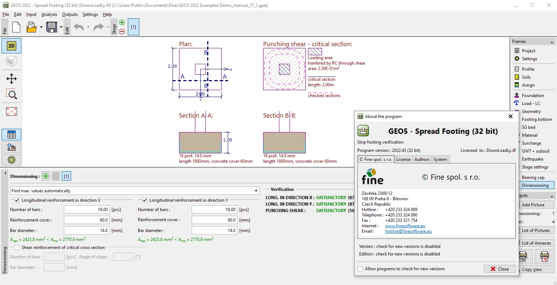The image size is (557, 285).
Task: Save the project with the floppy disk icon
Action: coord(52,27)
